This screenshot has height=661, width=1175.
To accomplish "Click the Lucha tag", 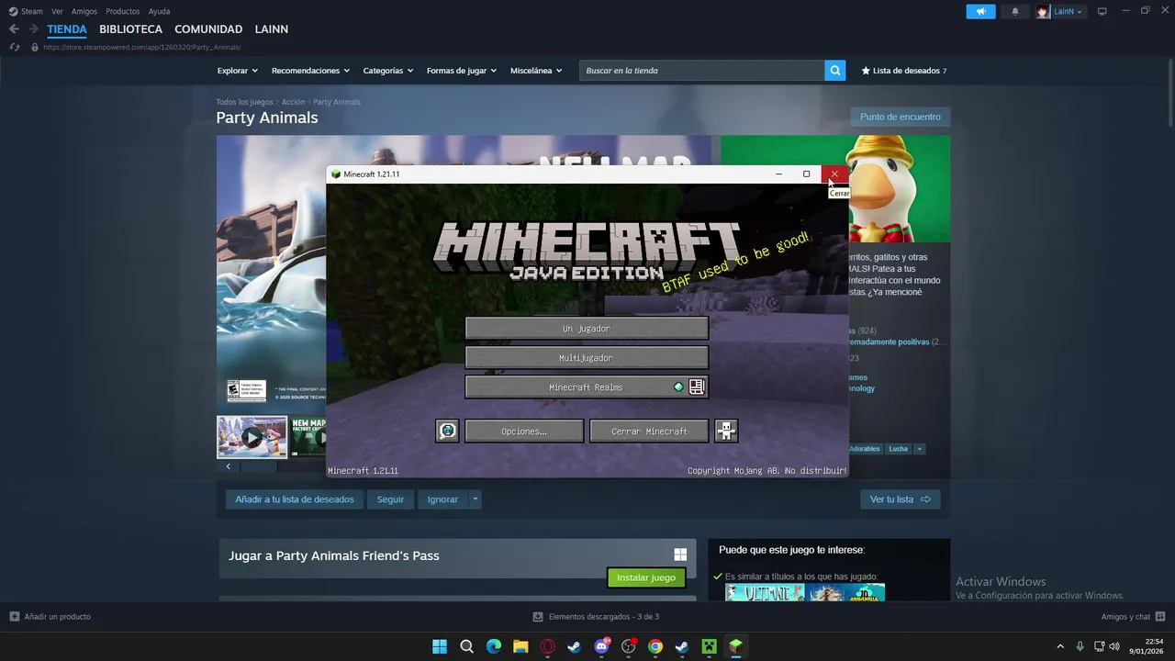I will 898,449.
